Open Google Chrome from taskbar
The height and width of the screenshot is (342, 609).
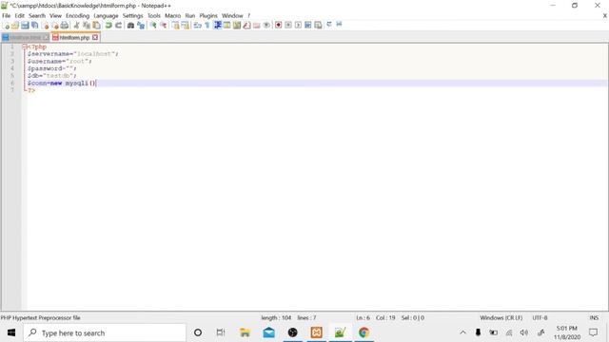point(363,332)
